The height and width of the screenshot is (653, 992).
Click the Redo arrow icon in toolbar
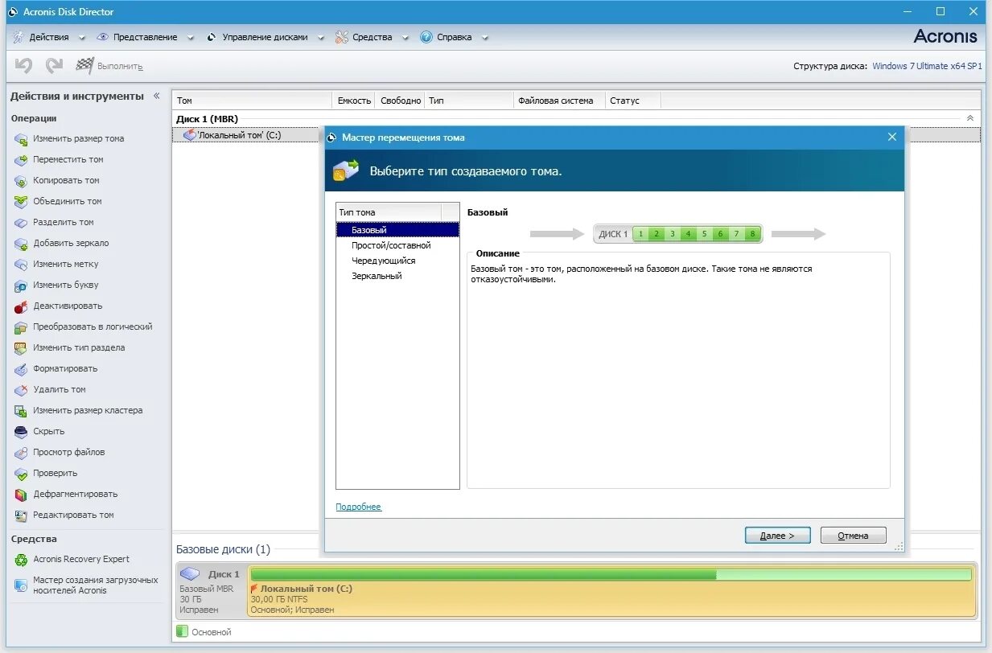click(x=54, y=66)
